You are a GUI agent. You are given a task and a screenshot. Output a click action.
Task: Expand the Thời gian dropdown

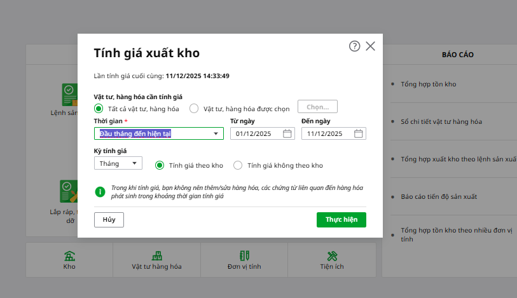pyautogui.click(x=216, y=133)
